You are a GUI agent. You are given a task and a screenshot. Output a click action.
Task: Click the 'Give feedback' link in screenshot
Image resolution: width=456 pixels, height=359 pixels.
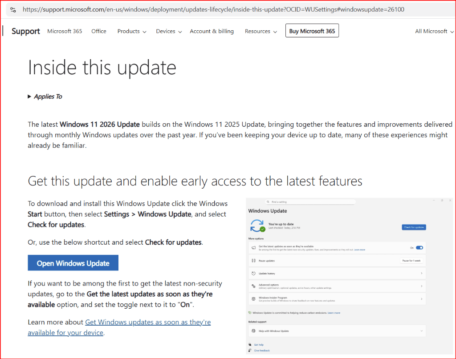tap(262, 351)
